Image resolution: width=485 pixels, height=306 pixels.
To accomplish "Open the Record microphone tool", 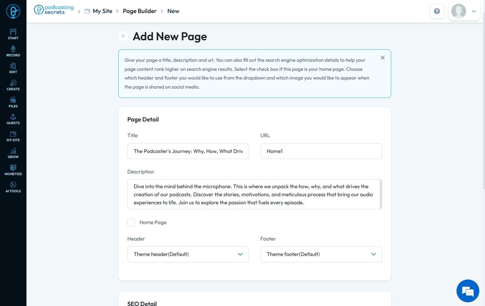I will tap(13, 51).
